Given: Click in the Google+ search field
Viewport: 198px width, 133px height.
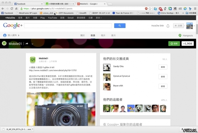Looking at the screenshot, I should click(68, 26).
